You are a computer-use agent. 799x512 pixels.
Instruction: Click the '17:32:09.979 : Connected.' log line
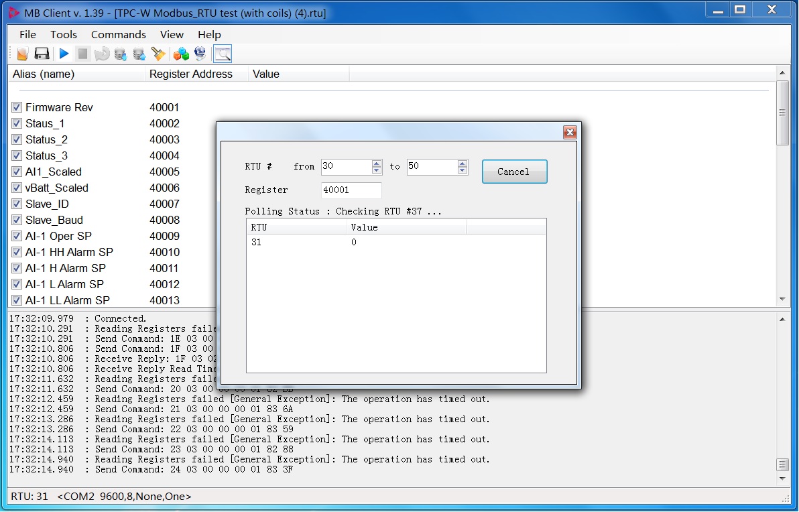(78, 318)
